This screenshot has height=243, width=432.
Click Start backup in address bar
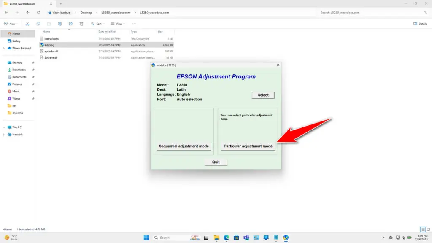pos(59,13)
